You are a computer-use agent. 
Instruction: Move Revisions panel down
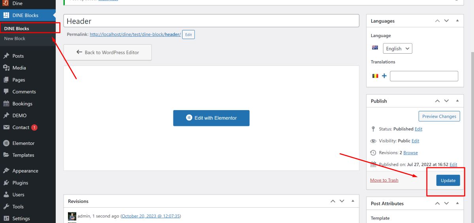(x=342, y=201)
